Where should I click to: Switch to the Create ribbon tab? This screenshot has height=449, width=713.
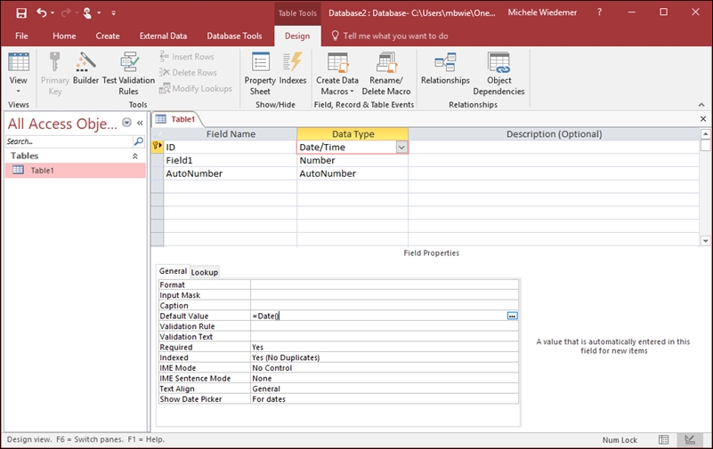pyautogui.click(x=108, y=36)
